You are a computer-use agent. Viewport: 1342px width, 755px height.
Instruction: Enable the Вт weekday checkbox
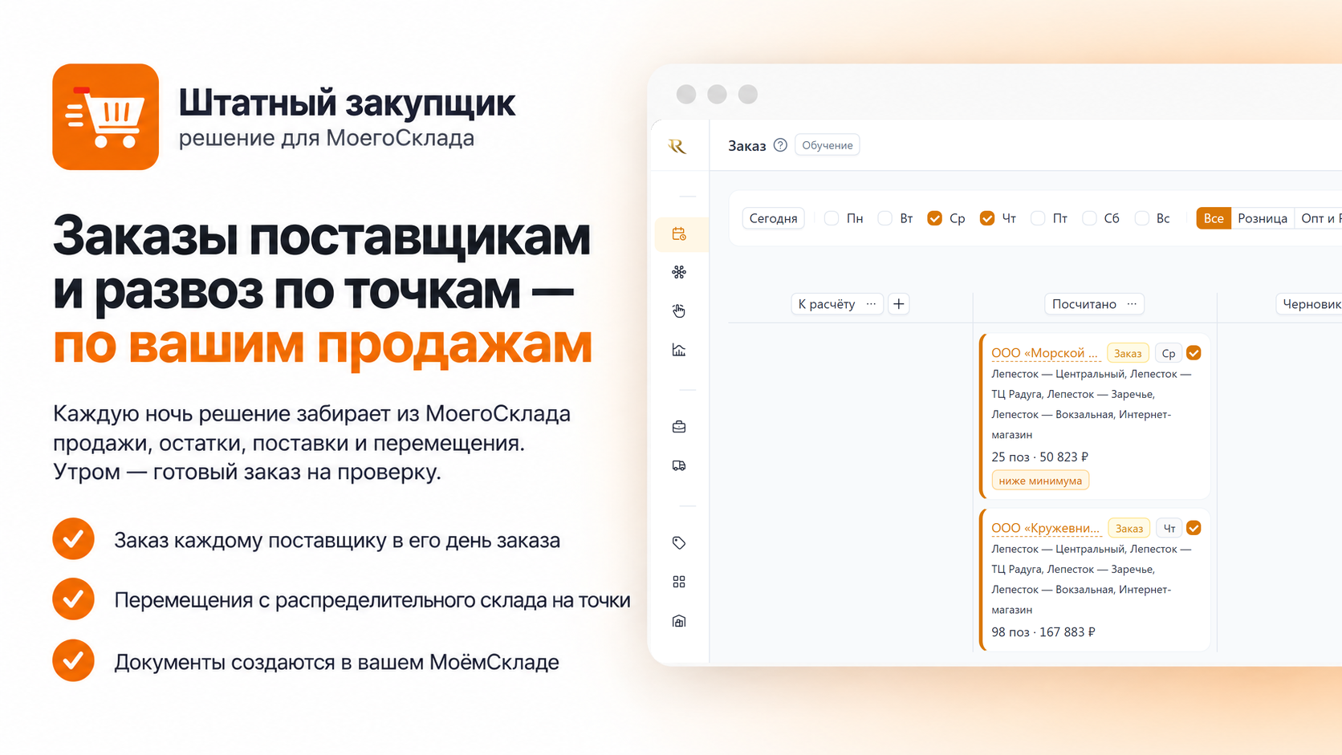pyautogui.click(x=885, y=218)
